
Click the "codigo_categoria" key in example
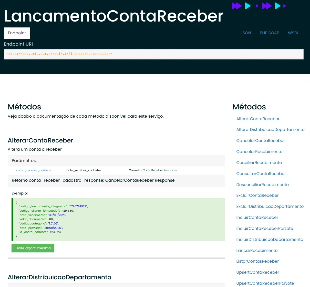click(x=32, y=223)
